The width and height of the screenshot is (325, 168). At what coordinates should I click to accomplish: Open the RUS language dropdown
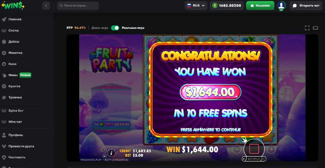(196, 6)
